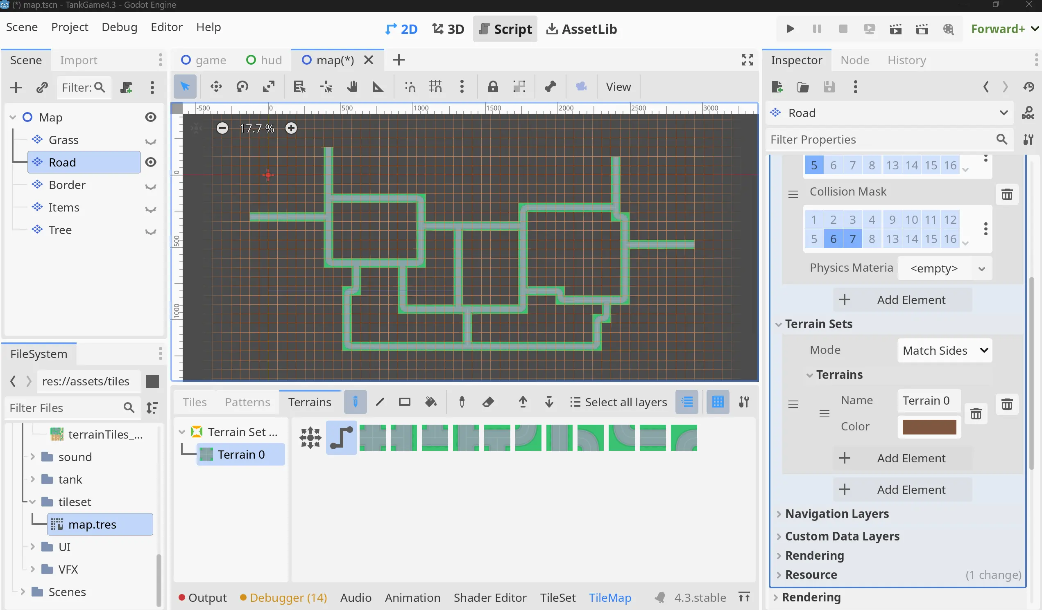
Task: Open the View menu button
Action: click(x=618, y=87)
